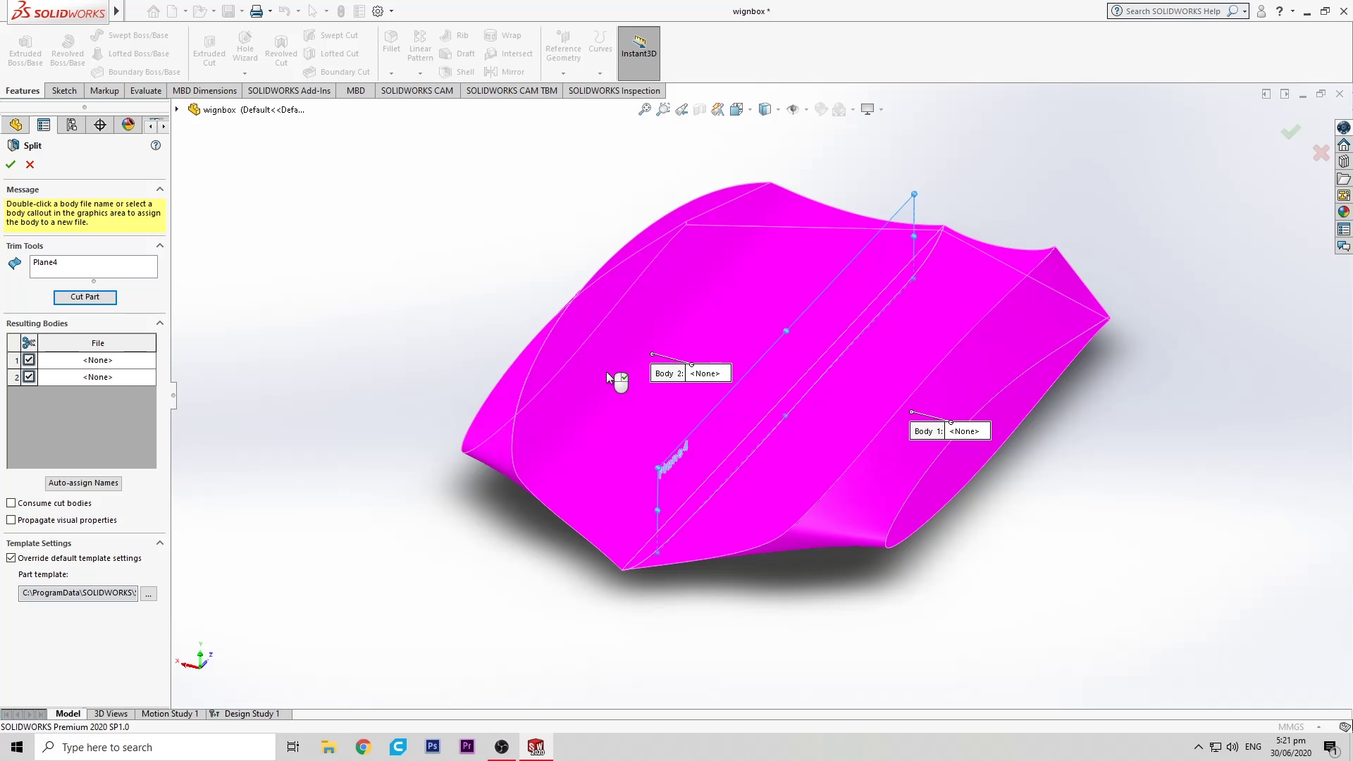The height and width of the screenshot is (761, 1353).
Task: Switch to the 3D Views bottom tab
Action: [111, 714]
